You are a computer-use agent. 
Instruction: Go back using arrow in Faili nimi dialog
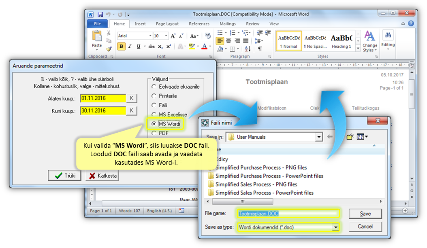coord(330,137)
